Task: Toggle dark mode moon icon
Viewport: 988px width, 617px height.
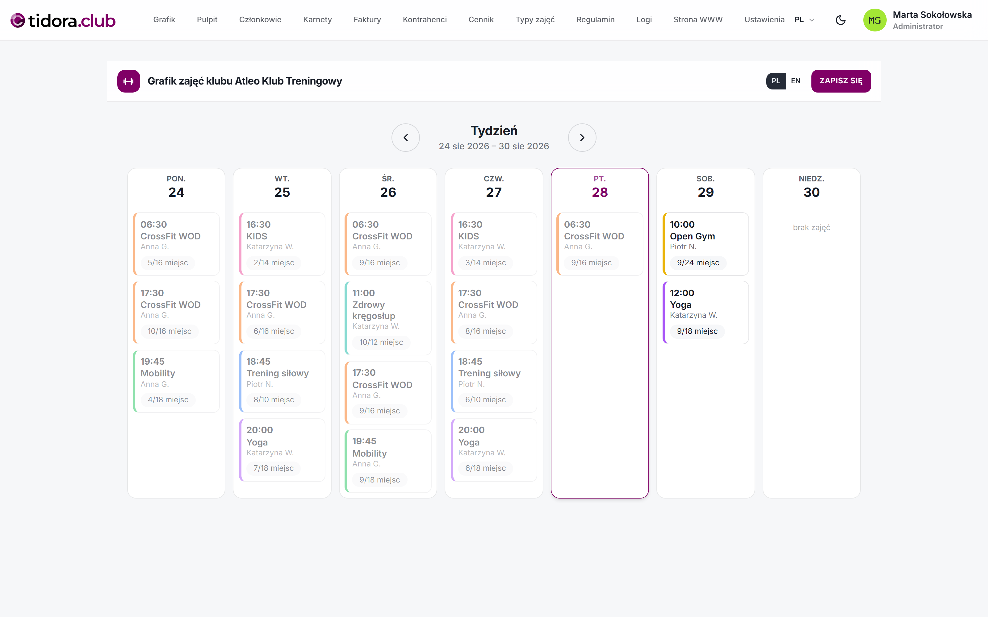Action: [840, 20]
